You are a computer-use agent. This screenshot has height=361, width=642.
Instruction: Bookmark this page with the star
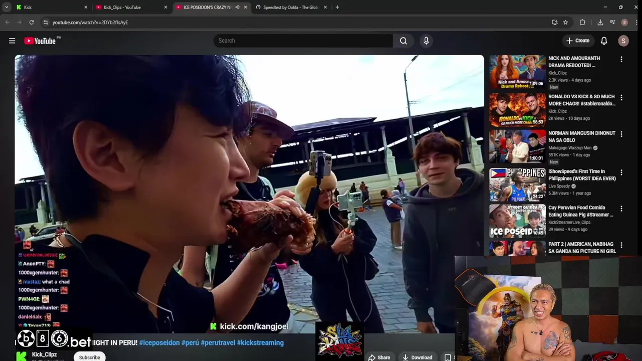coord(565,22)
